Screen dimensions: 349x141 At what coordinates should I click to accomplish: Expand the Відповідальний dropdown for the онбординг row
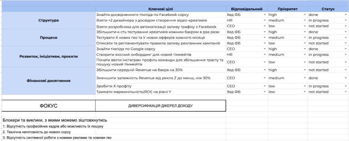(x=264, y=54)
